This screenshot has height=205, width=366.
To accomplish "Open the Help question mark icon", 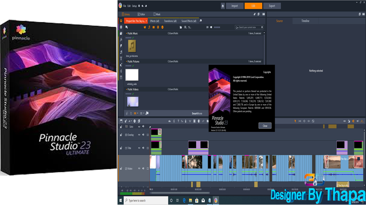I will [x=139, y=6].
